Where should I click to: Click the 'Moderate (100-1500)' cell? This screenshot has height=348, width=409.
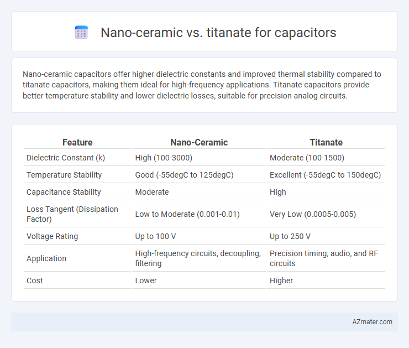pyautogui.click(x=307, y=158)
